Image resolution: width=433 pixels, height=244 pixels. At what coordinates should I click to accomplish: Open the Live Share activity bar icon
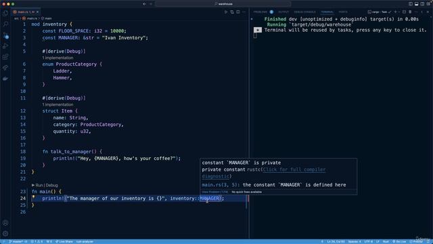click(x=5, y=68)
